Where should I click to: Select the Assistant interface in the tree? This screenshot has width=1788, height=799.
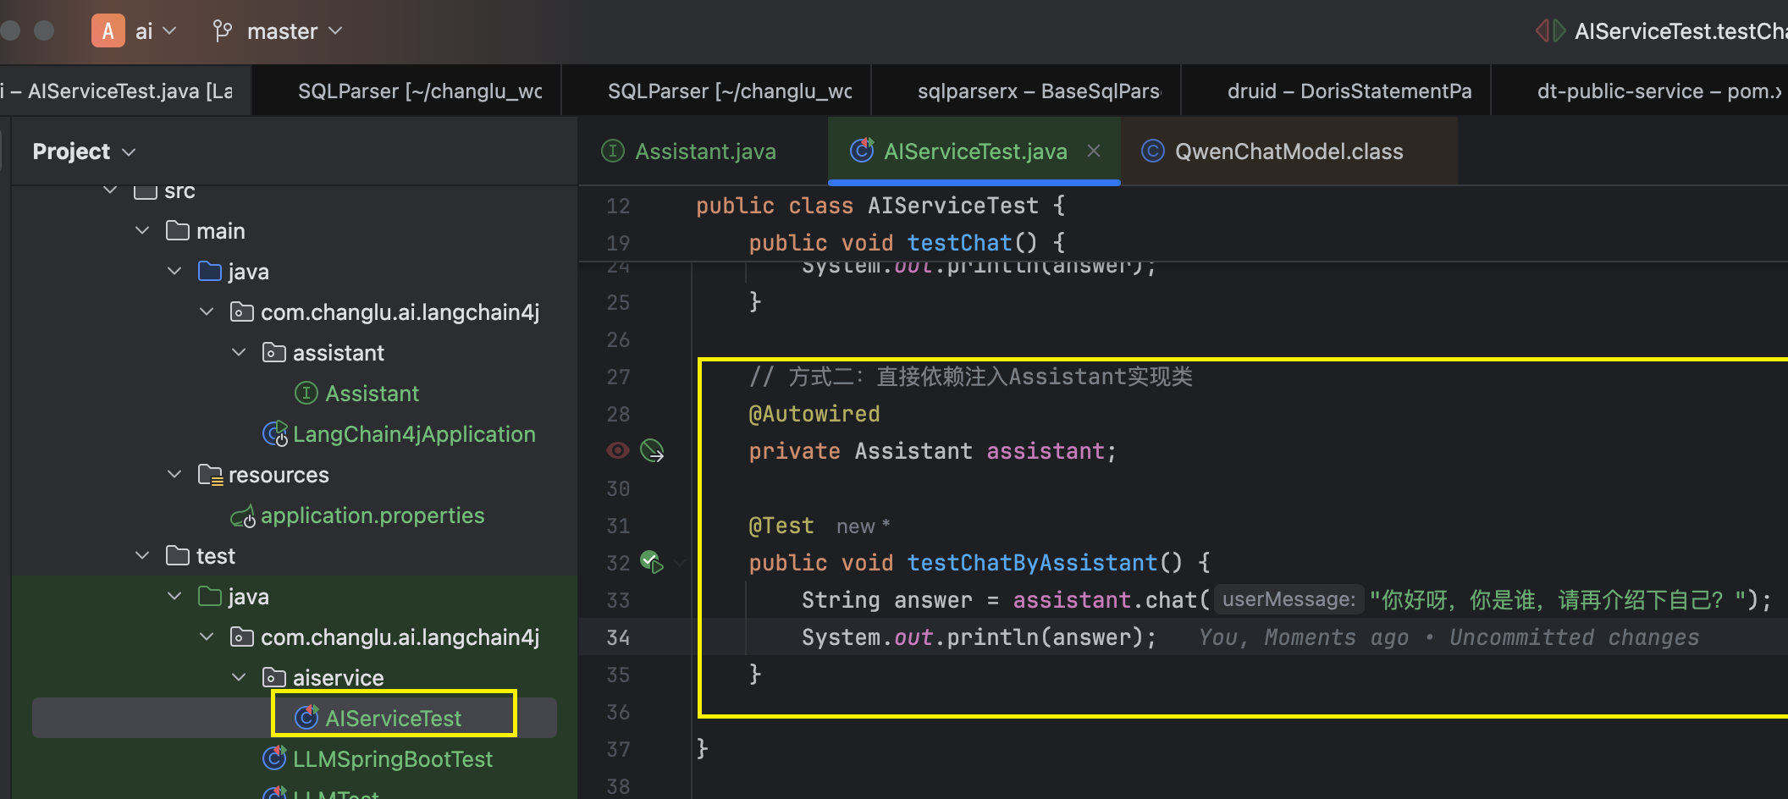click(x=372, y=394)
